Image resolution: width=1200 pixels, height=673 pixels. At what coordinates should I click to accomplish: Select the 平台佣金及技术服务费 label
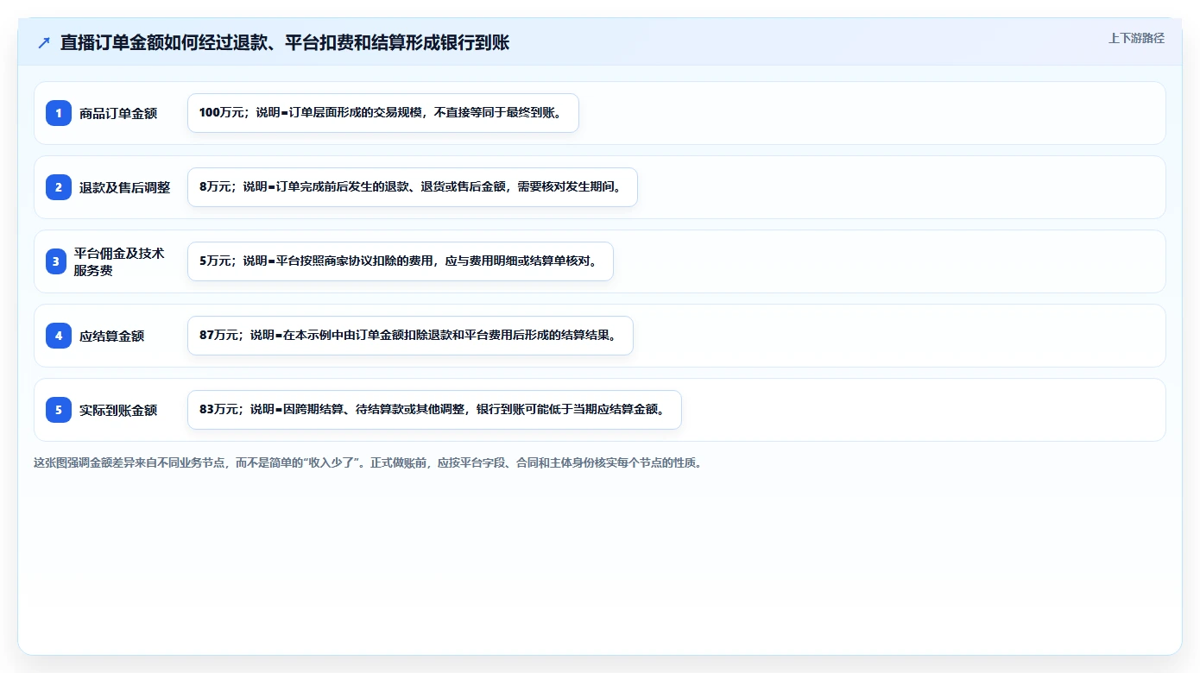(x=119, y=261)
